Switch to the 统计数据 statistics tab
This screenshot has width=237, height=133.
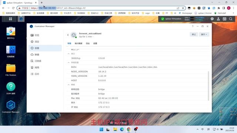point(79,44)
